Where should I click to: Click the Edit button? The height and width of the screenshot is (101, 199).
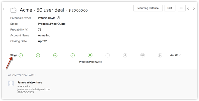click(x=170, y=8)
